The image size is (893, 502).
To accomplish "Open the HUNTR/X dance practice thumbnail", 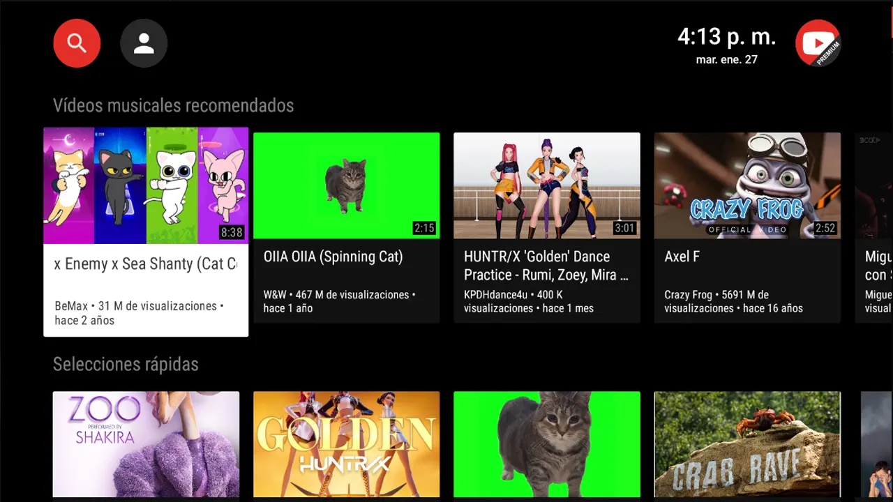I will click(546, 185).
